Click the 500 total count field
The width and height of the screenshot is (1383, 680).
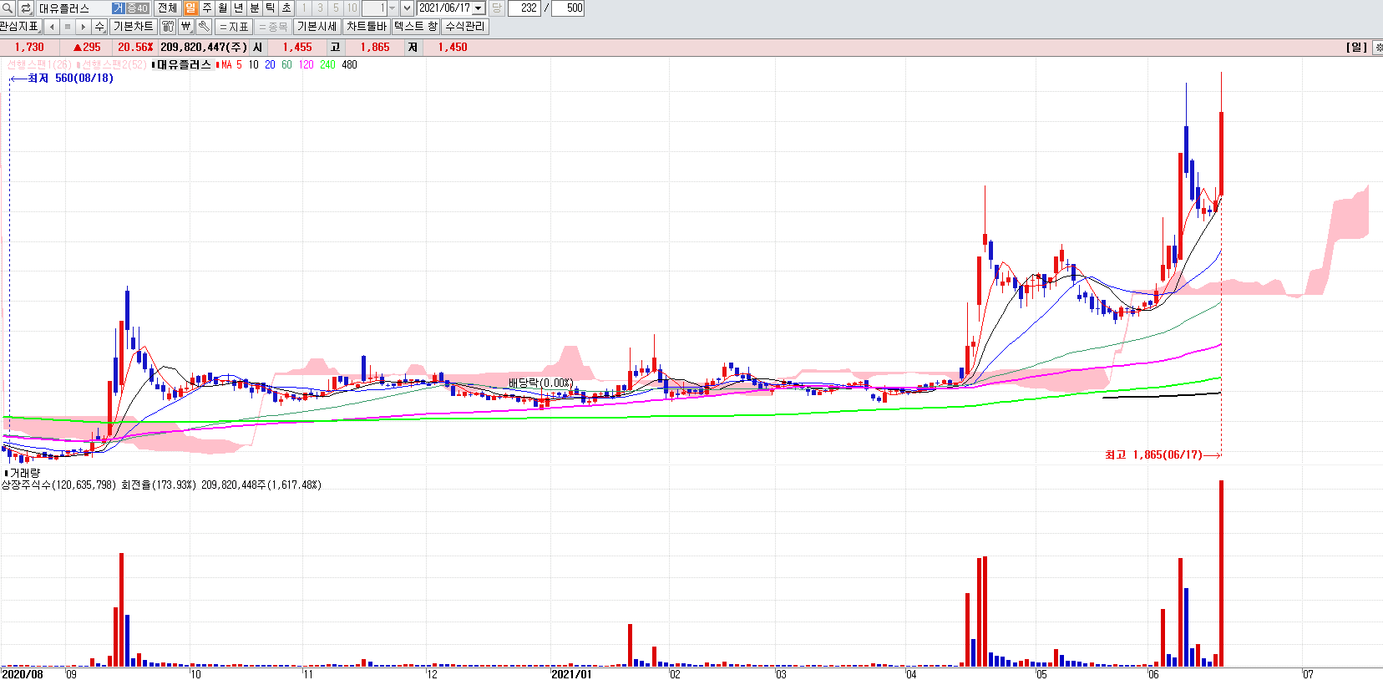(x=568, y=8)
